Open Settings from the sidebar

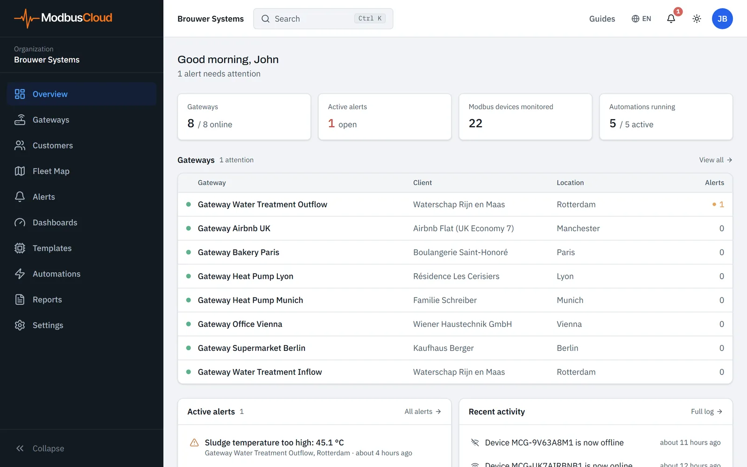pyautogui.click(x=82, y=325)
